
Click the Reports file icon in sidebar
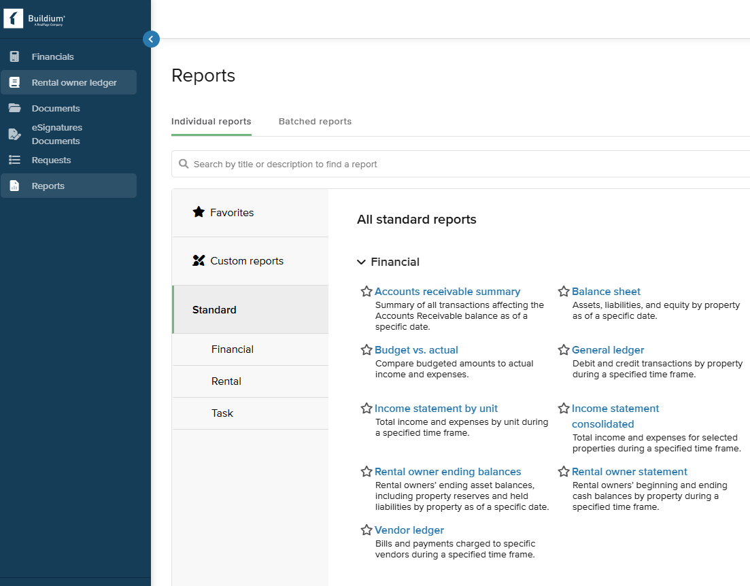pos(14,186)
